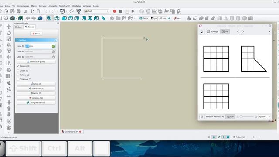Open the Modificación menu

tap(65, 6)
